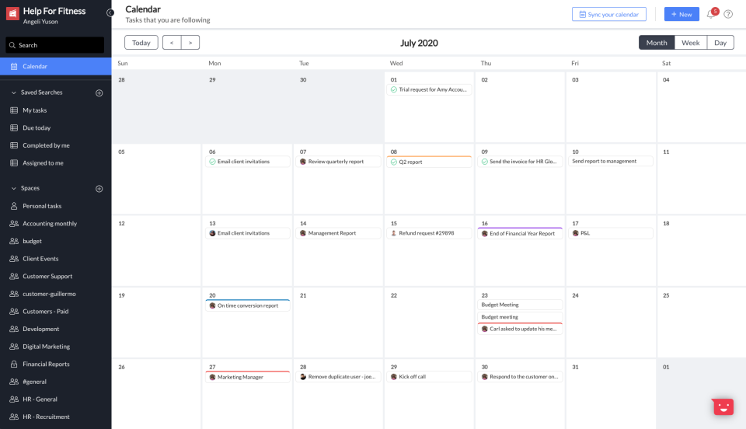Open the help question mark icon

coord(728,14)
